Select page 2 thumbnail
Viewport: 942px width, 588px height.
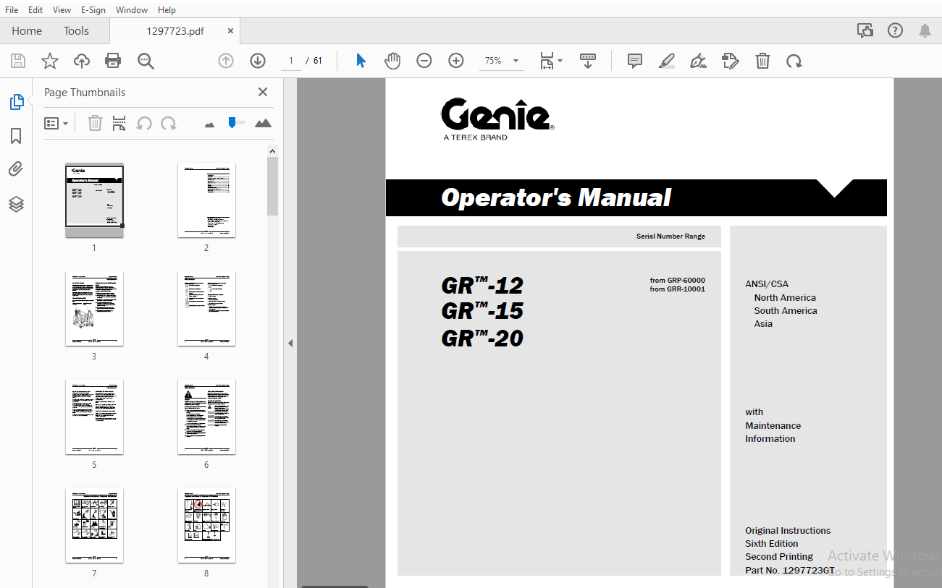pos(206,200)
